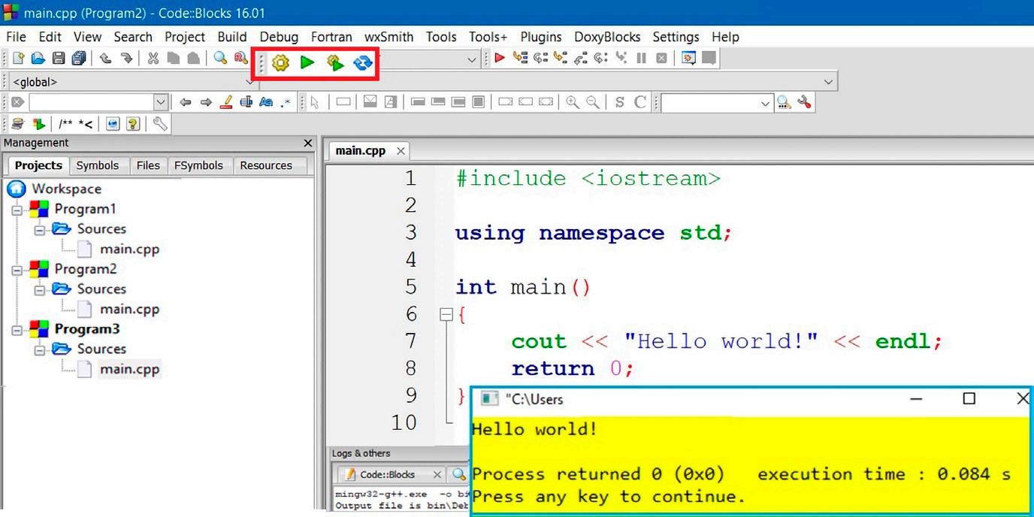Click the Zoom out magnifier icon
This screenshot has height=517, width=1034.
(x=593, y=102)
